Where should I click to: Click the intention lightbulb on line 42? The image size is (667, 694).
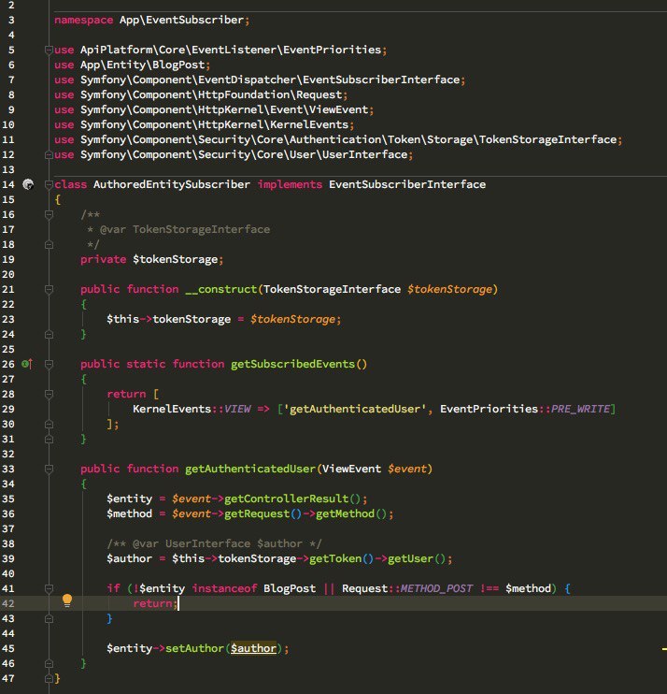[x=67, y=601]
